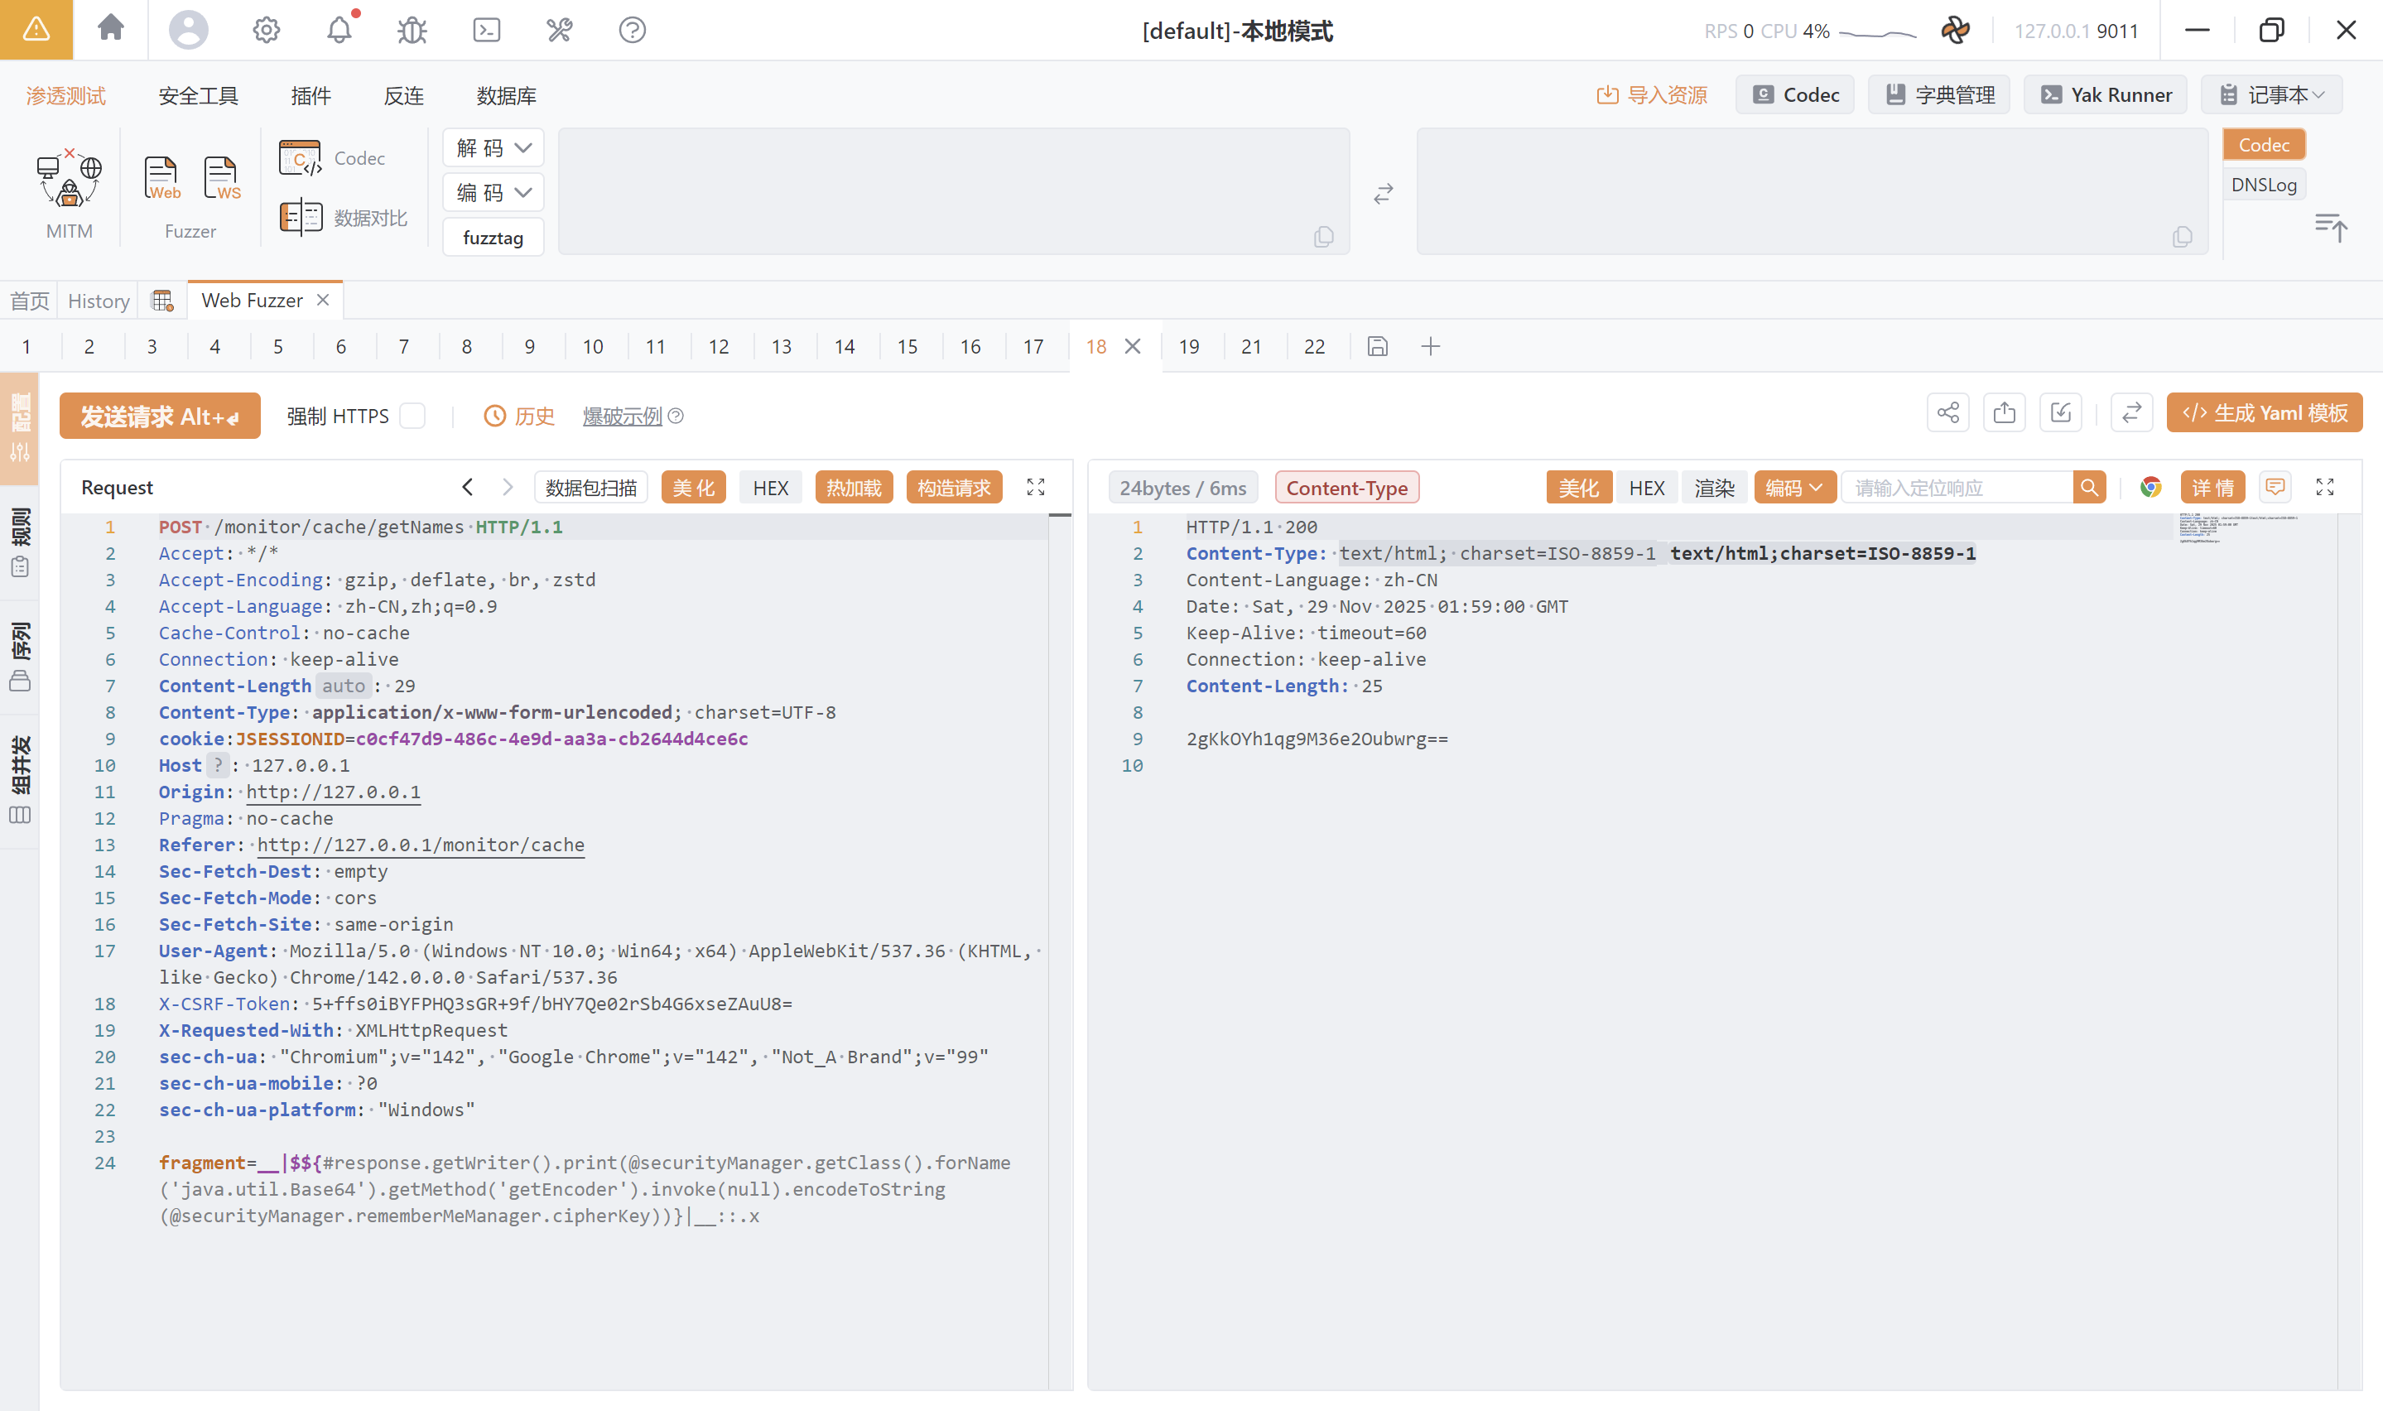
Task: Click the swap codec input/output arrows
Action: pos(1383,194)
